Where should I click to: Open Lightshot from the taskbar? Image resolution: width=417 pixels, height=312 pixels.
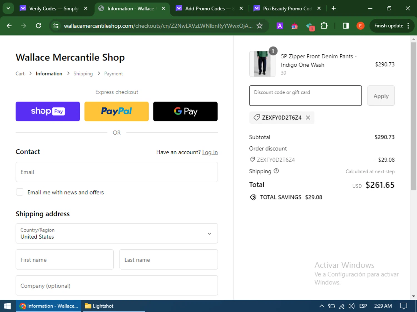(x=114, y=306)
